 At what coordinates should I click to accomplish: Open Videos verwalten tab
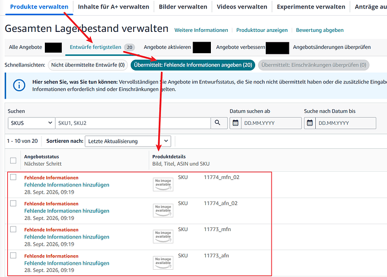[x=242, y=7]
